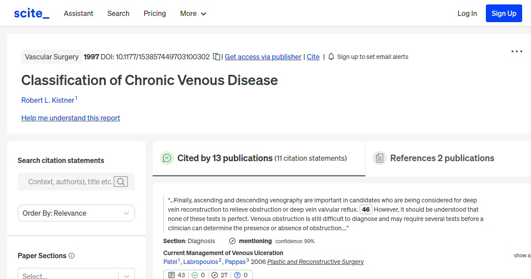This screenshot has height=279, width=531.
Task: Open the Get access via publisher link
Action: (263, 57)
